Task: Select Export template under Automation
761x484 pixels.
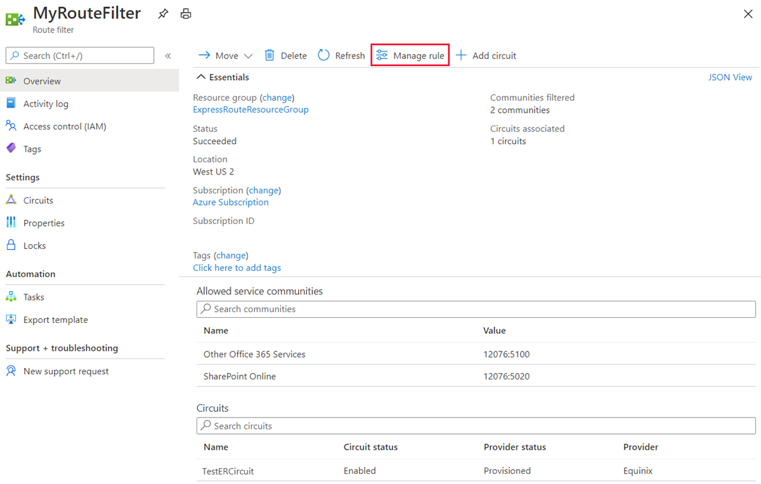Action: (55, 320)
